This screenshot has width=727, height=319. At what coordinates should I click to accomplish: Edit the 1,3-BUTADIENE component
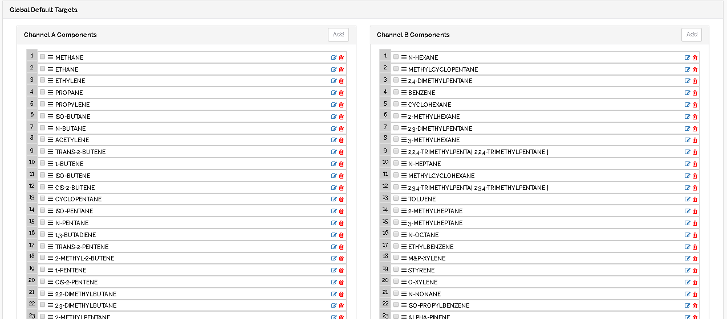334,235
